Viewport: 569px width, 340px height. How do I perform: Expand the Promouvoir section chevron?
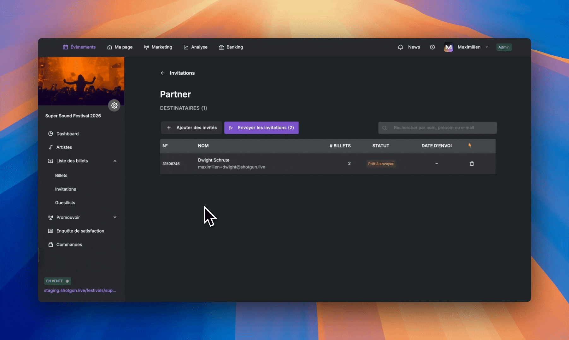(115, 217)
